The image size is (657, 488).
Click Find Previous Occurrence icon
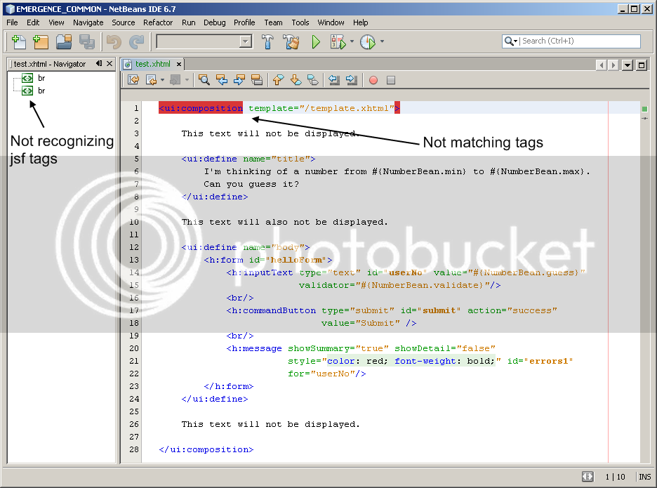pos(222,79)
